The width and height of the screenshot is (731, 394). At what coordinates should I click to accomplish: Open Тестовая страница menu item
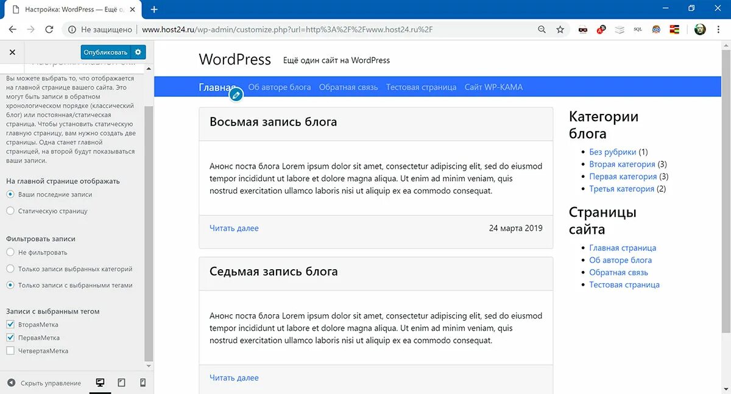pyautogui.click(x=421, y=87)
